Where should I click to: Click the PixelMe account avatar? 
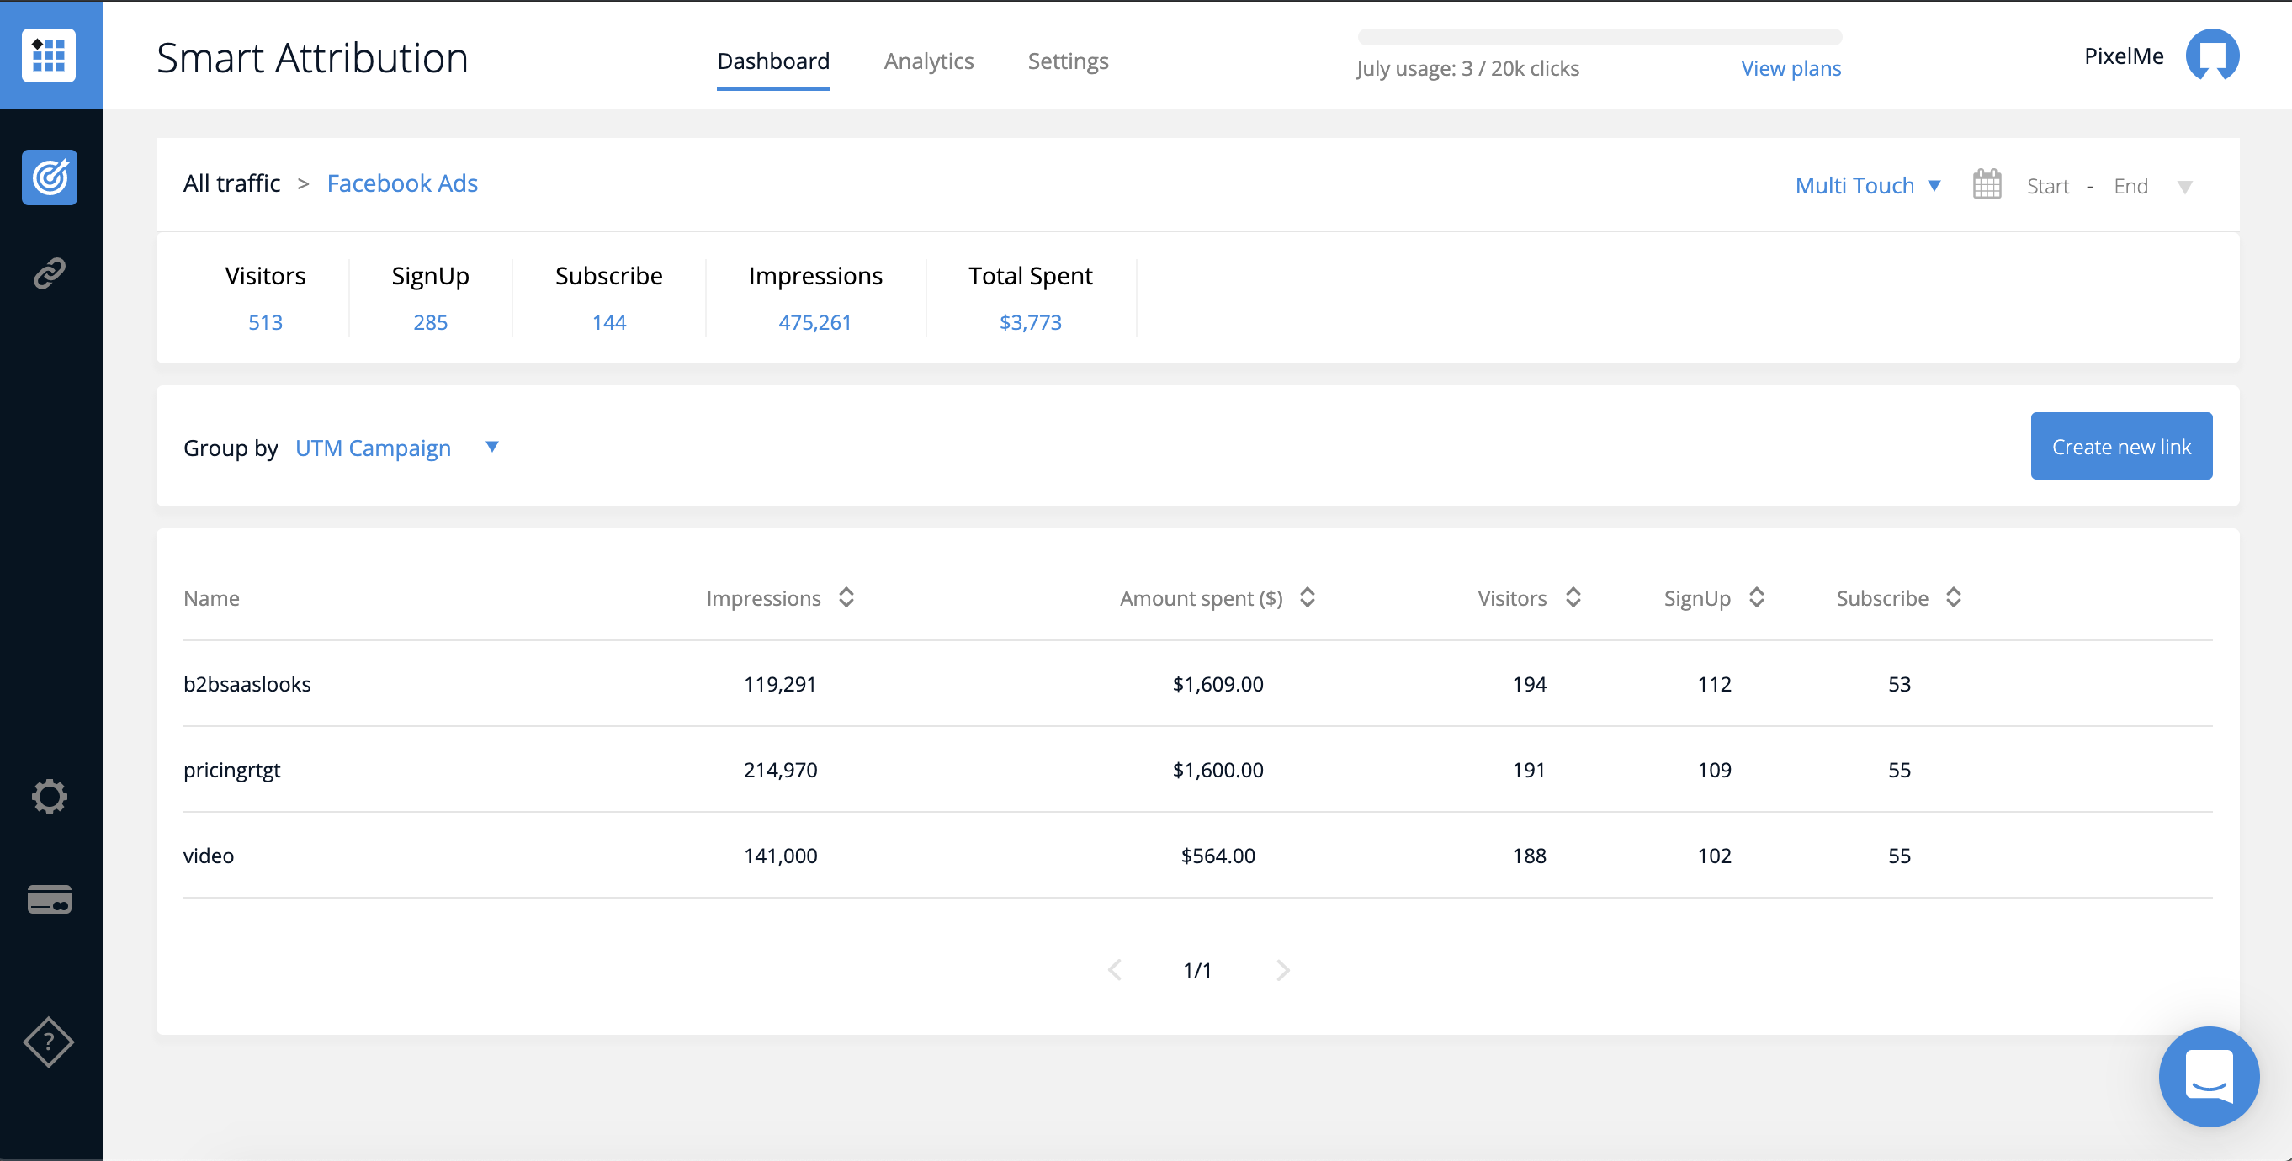click(x=2212, y=56)
